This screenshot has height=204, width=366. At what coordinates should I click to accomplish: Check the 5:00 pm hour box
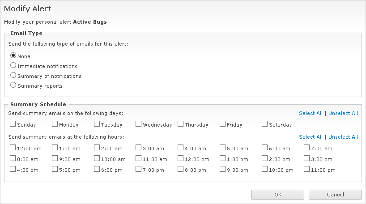tap(55, 170)
